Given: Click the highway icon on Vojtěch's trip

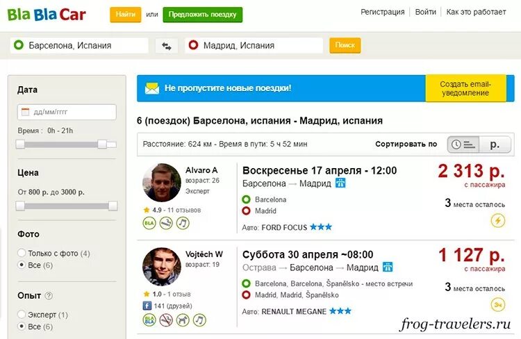Looking at the screenshot, I should [388, 267].
